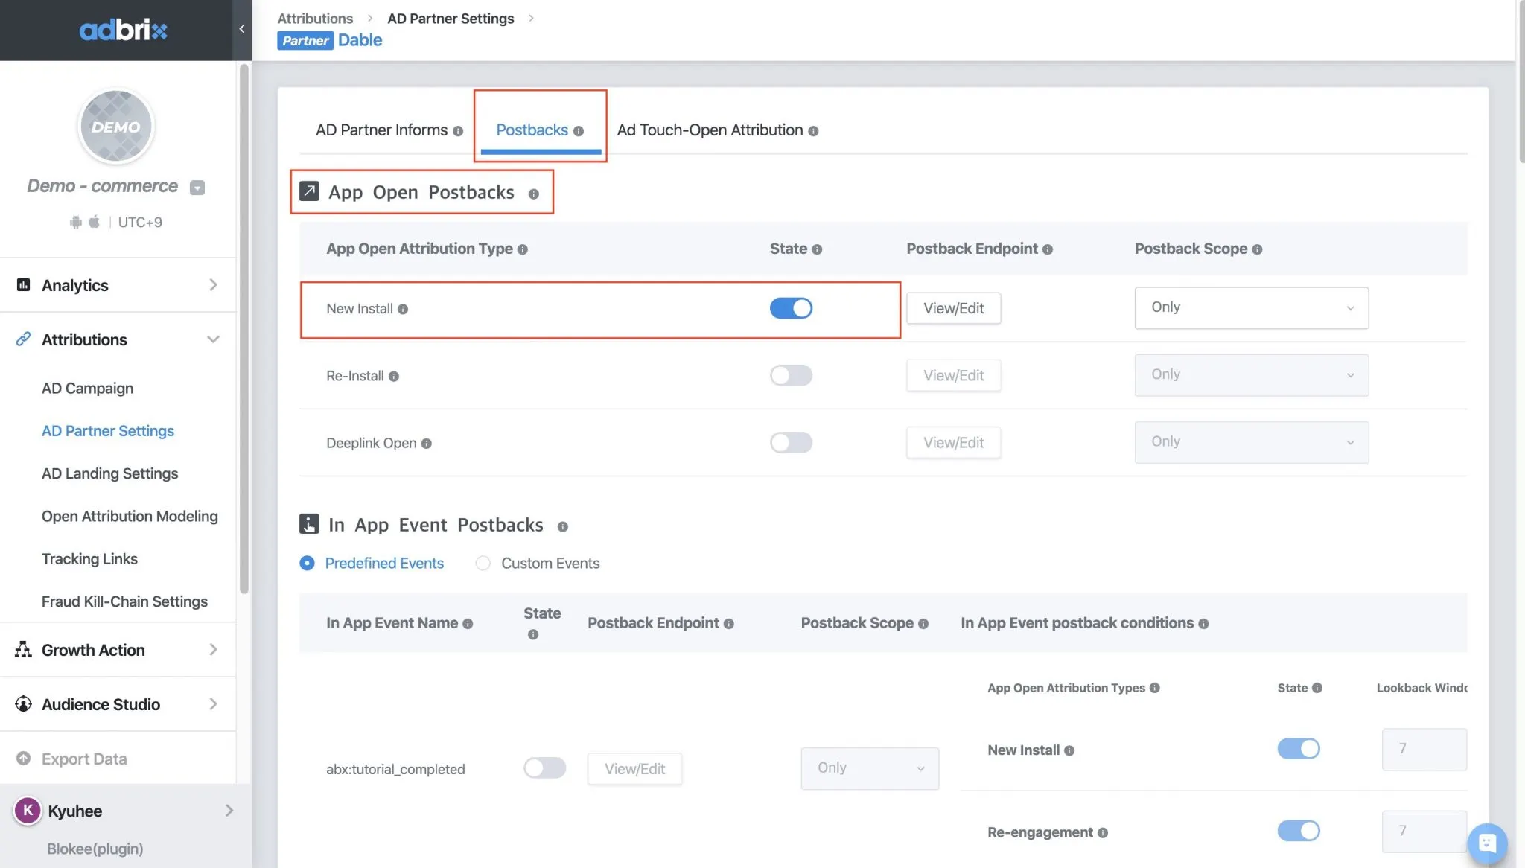Select the Custom Events radio button

click(x=483, y=564)
